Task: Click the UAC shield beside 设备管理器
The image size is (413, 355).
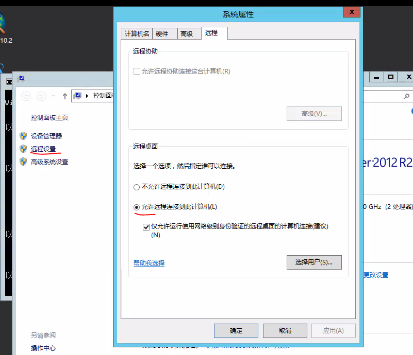Action: click(24, 135)
